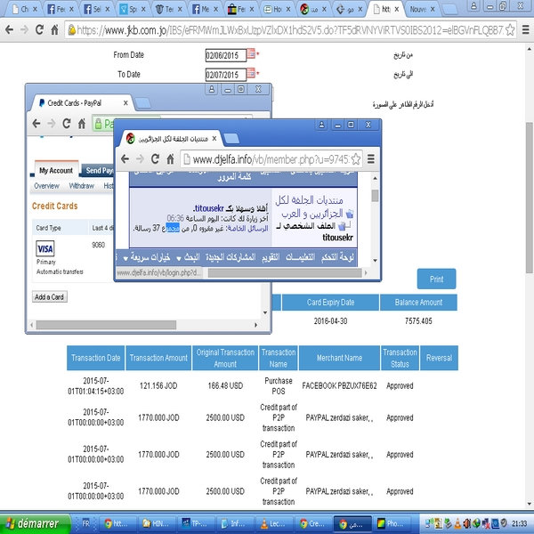Click Balance Amount column header
The width and height of the screenshot is (534, 534).
pyautogui.click(x=418, y=303)
